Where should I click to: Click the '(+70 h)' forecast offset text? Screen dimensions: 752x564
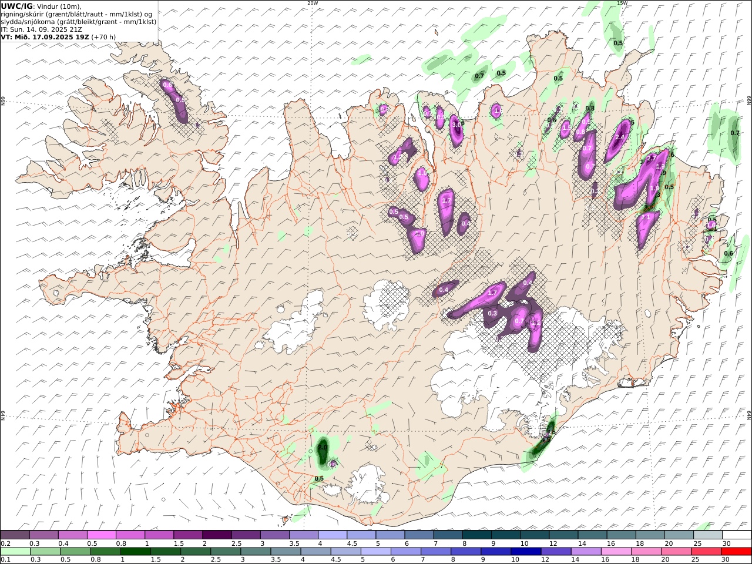click(103, 36)
